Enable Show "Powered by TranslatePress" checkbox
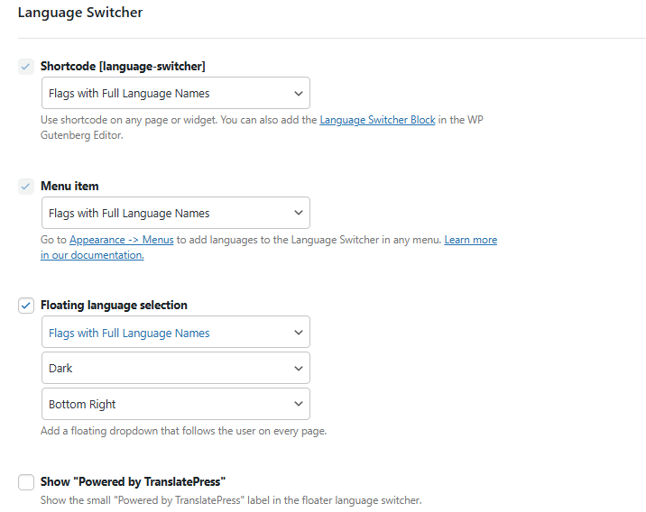The image size is (646, 512). (26, 482)
